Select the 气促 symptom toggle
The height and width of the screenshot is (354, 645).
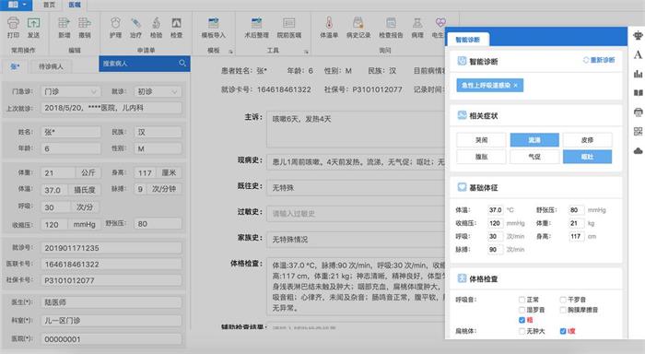(534, 157)
